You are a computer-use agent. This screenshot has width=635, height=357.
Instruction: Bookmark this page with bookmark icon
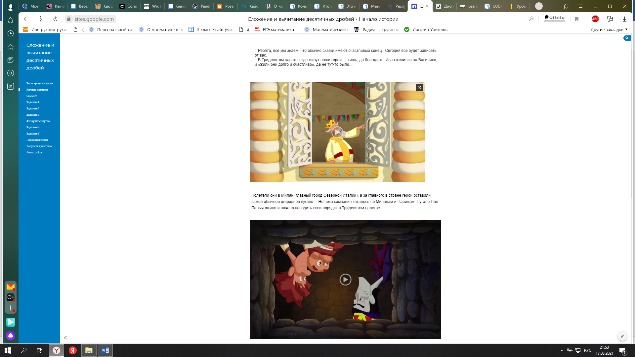(x=577, y=19)
